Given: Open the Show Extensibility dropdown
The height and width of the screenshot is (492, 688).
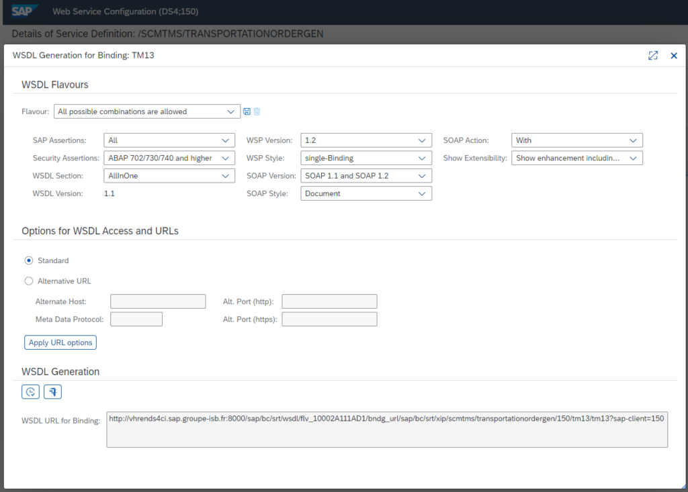Looking at the screenshot, I should click(577, 158).
